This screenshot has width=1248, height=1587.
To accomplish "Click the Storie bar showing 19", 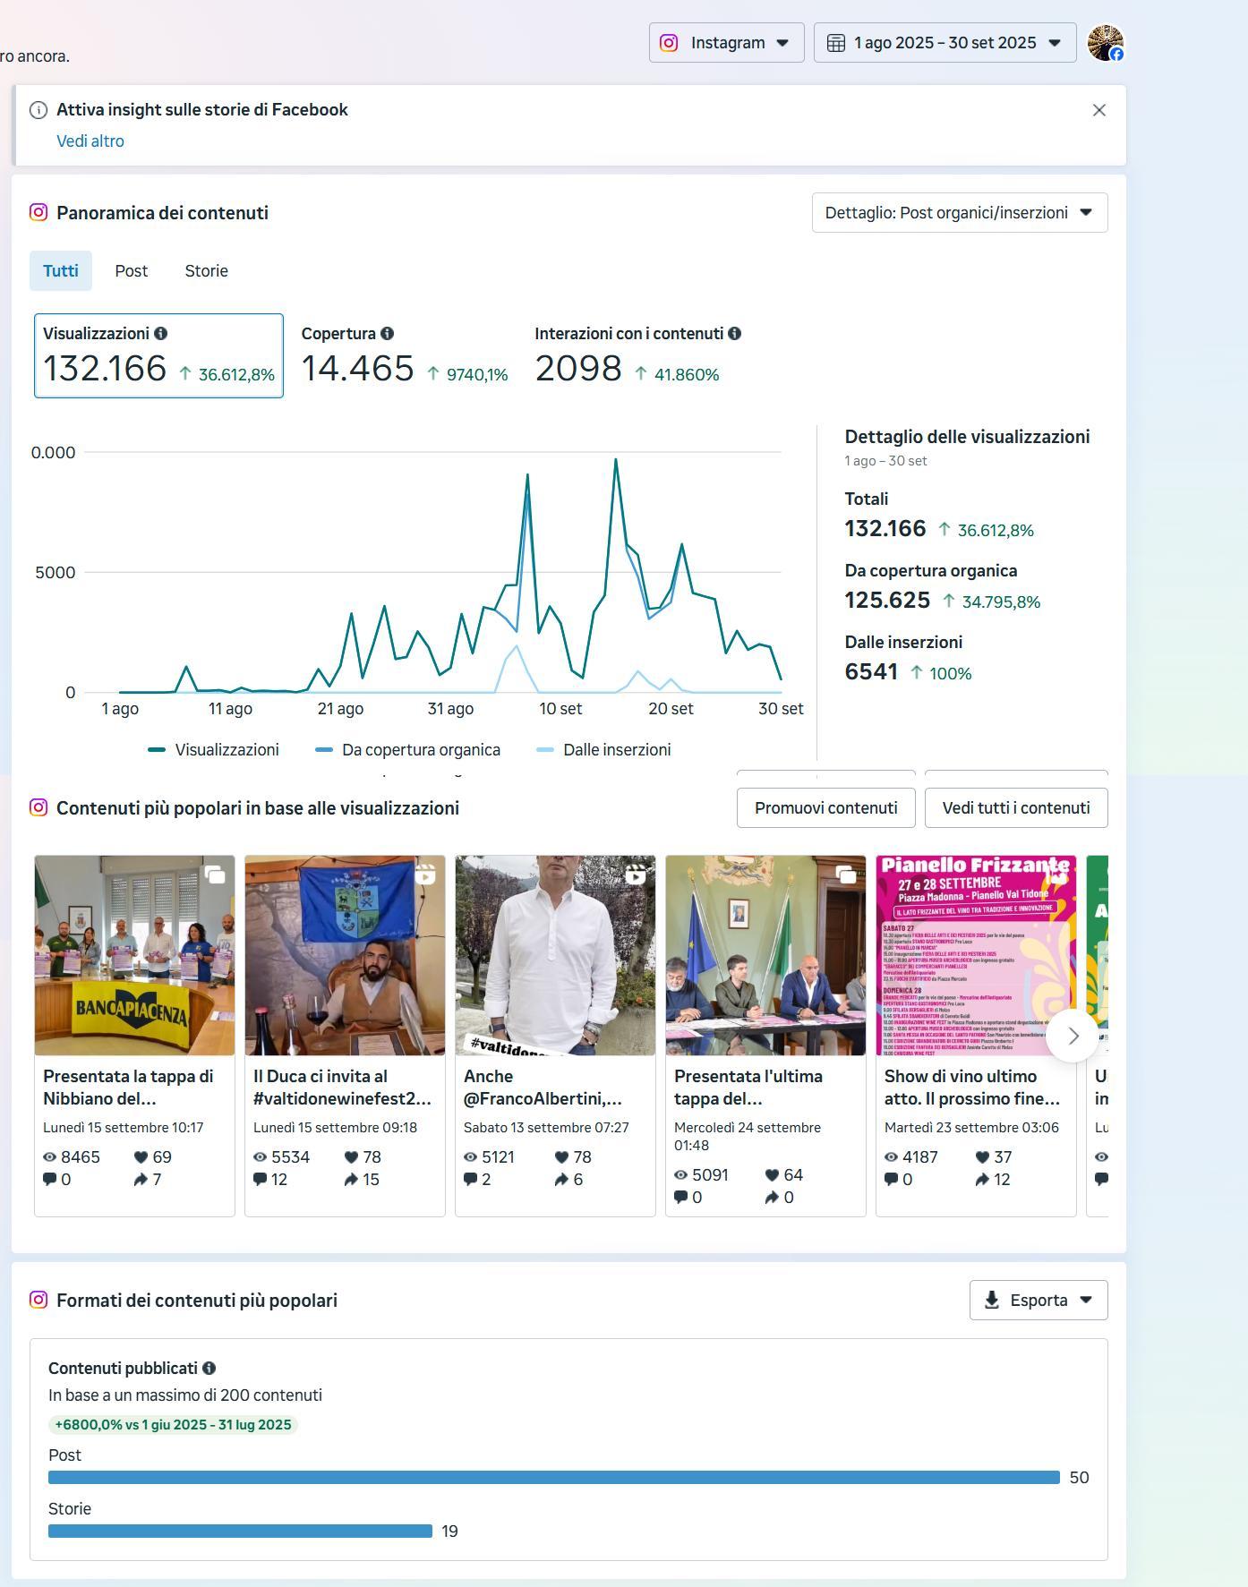I will (x=240, y=1532).
